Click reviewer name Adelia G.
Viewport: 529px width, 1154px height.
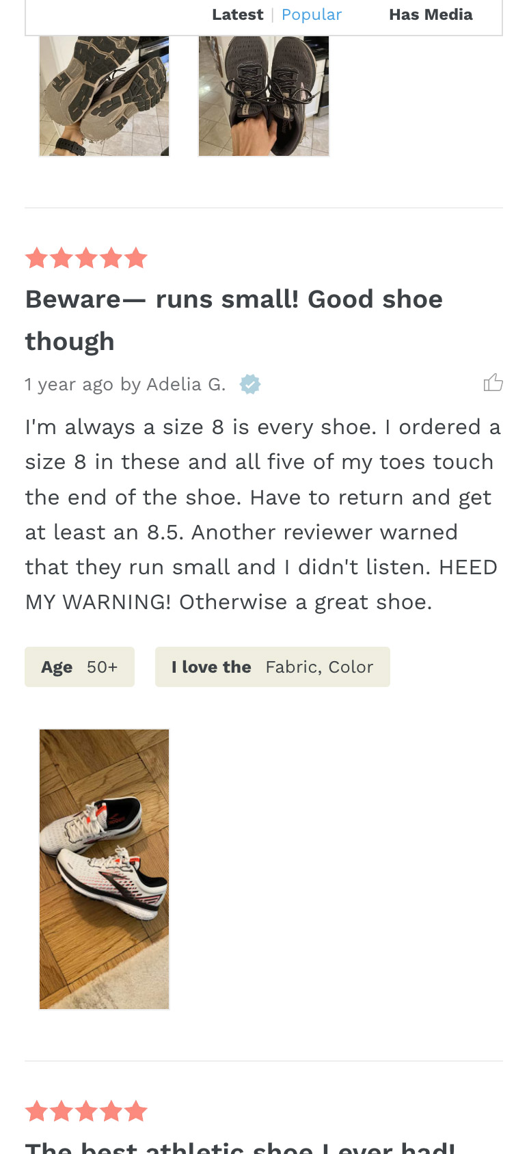(186, 384)
